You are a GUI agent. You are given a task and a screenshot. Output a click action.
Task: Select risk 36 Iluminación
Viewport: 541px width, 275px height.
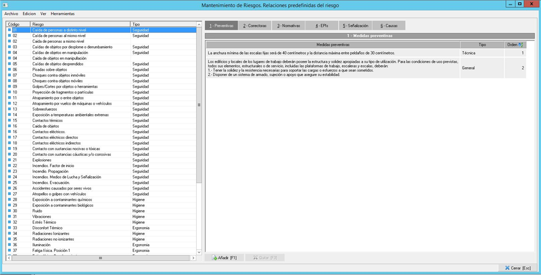pyautogui.click(x=101, y=245)
